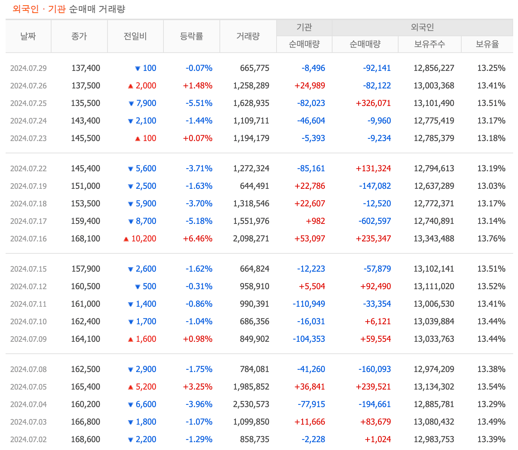Select the 기관 column group header
The image size is (518, 450).
tap(304, 27)
